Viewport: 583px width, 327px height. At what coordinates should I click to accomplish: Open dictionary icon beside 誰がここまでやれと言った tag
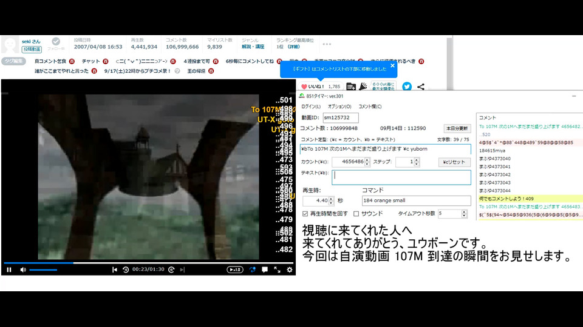(94, 71)
